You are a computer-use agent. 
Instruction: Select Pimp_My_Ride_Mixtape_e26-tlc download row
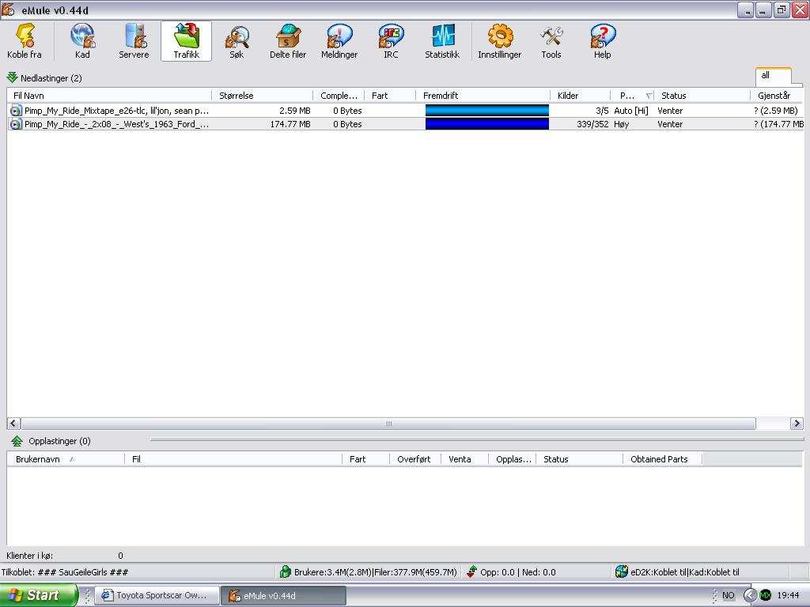pos(404,111)
